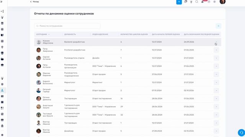
Task: Select employee name Евгений Гарбар
Action: click(x=47, y=91)
